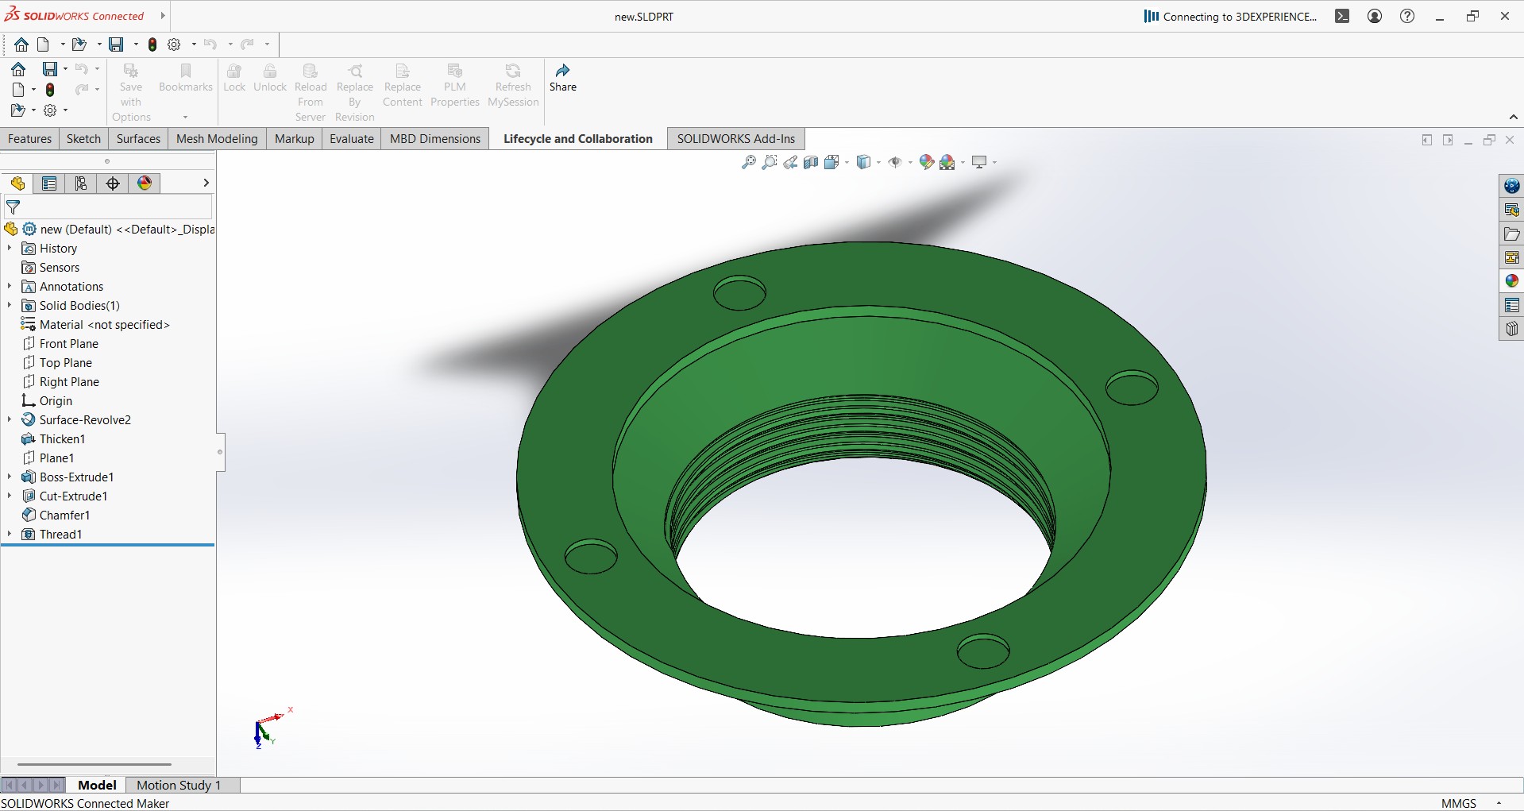Image resolution: width=1524 pixels, height=811 pixels.
Task: Switch to the Surfaces tab
Action: click(x=138, y=139)
